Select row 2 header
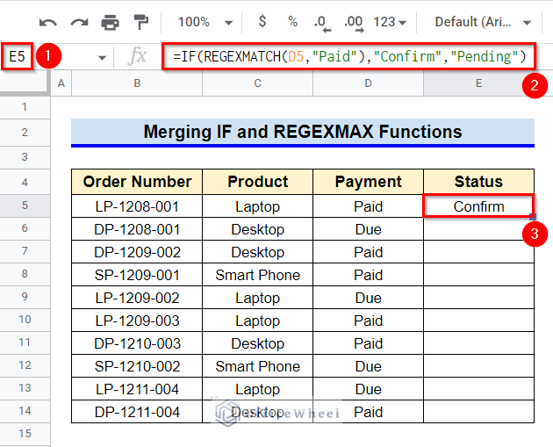Viewport: 553px width, 447px height. pyautogui.click(x=25, y=133)
